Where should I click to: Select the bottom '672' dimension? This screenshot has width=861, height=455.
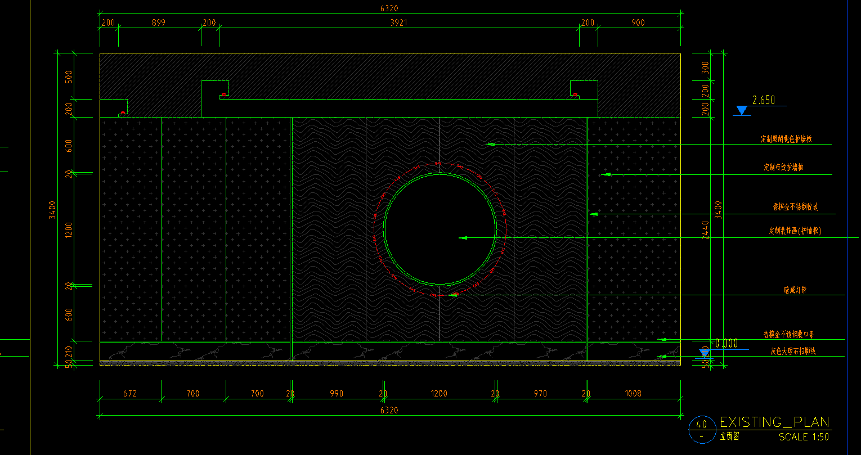(x=130, y=394)
